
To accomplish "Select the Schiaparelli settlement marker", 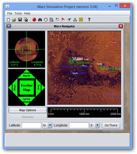I will point(103,67).
